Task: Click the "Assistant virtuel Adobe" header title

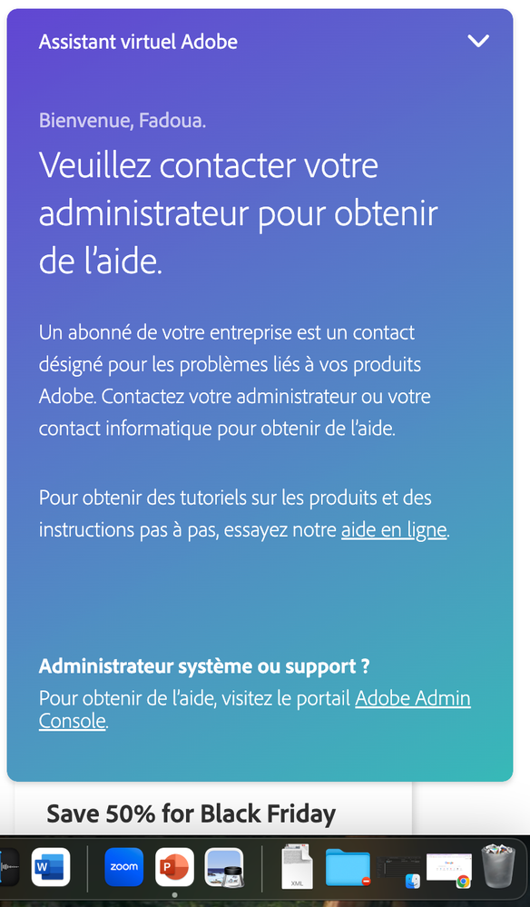Action: (137, 41)
